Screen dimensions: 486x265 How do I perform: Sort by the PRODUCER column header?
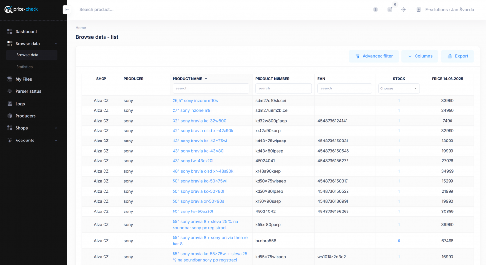tap(134, 79)
